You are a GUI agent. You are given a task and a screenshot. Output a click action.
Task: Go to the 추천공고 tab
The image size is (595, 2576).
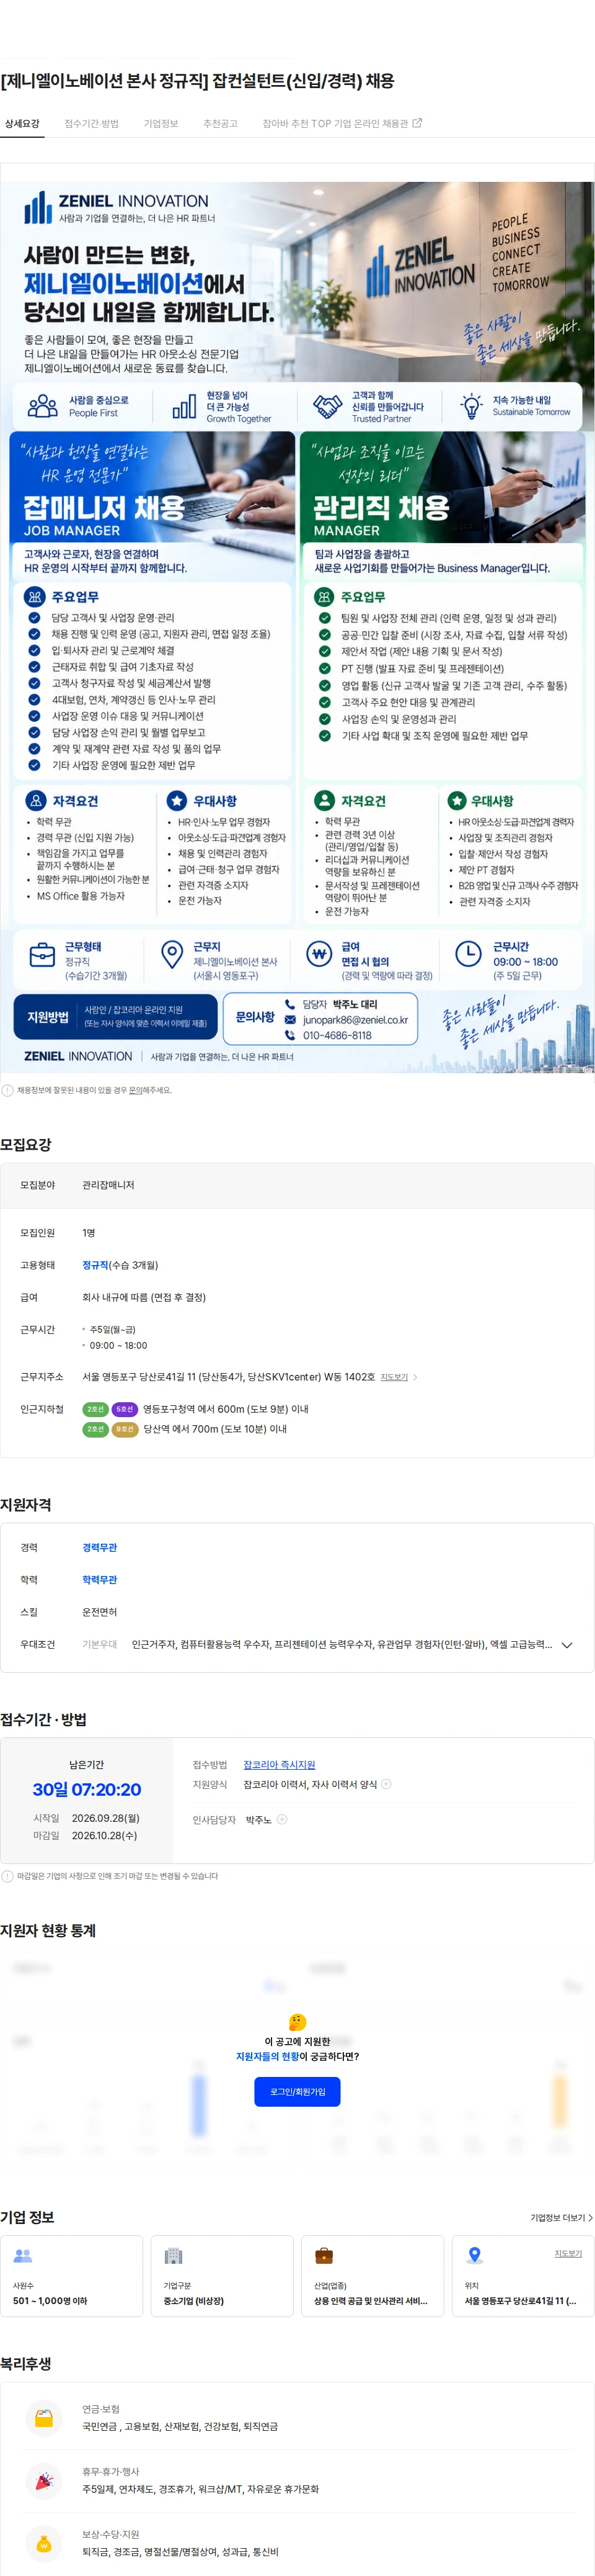pyautogui.click(x=219, y=124)
